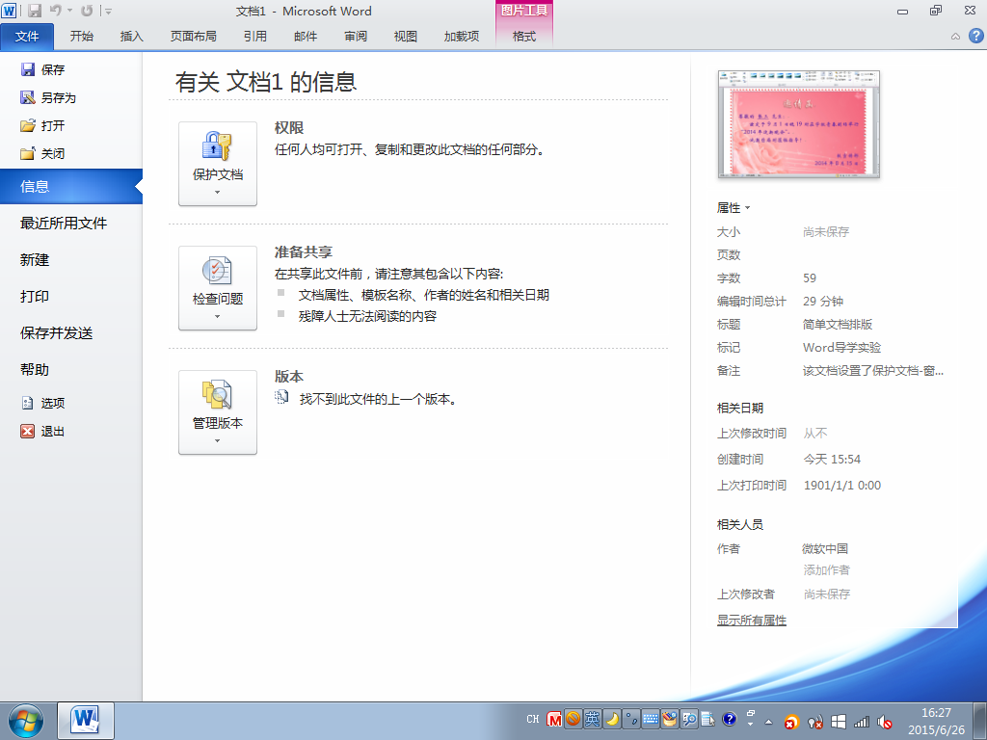Open the 帮助 page
987x740 pixels.
(35, 369)
